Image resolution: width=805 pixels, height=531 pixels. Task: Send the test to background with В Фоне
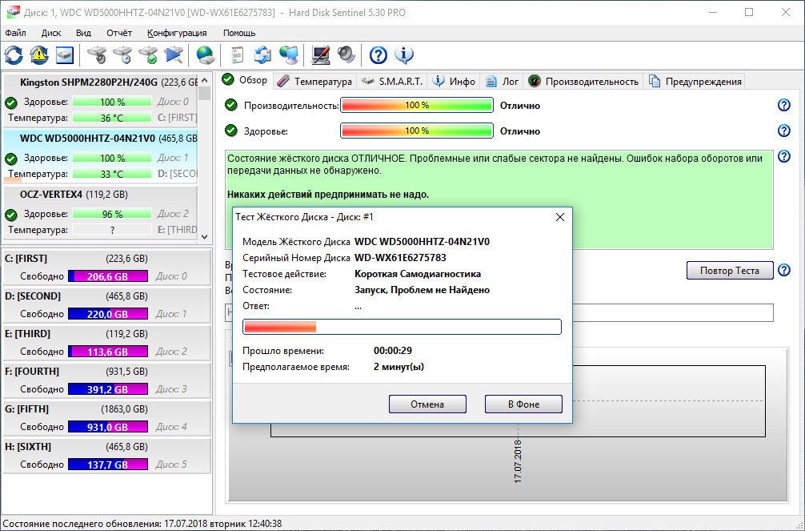[x=523, y=404]
